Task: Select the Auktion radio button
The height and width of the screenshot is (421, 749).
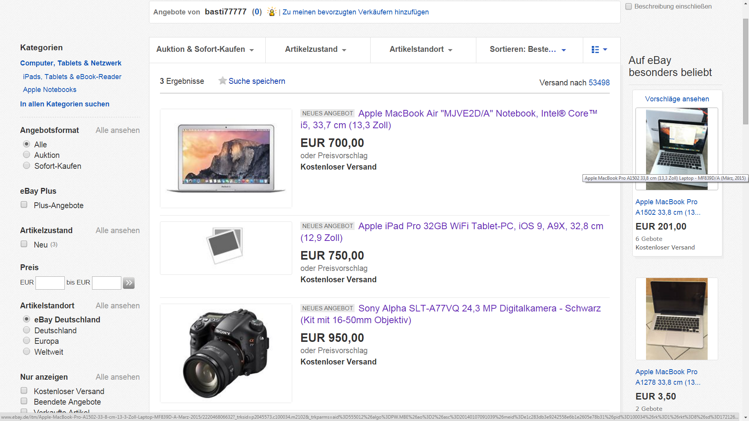Action: pyautogui.click(x=27, y=155)
